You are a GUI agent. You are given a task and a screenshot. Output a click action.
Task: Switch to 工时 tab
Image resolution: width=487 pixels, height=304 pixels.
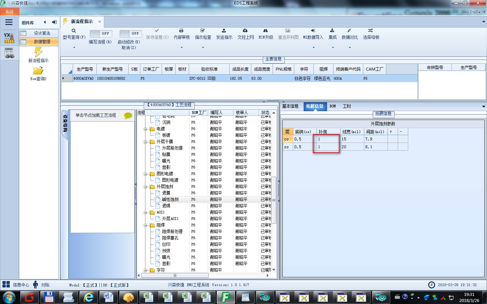pyautogui.click(x=347, y=106)
